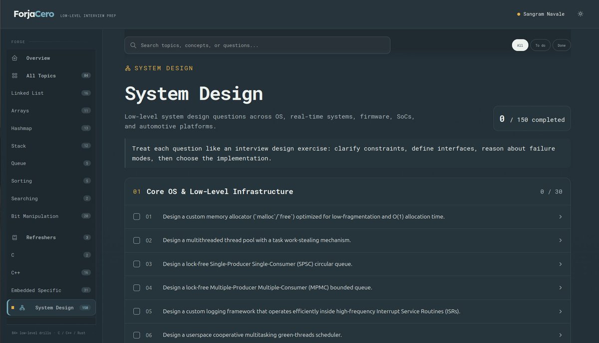The height and width of the screenshot is (343, 599).
Task: Open Embedded Specific refresher
Action: (x=51, y=290)
